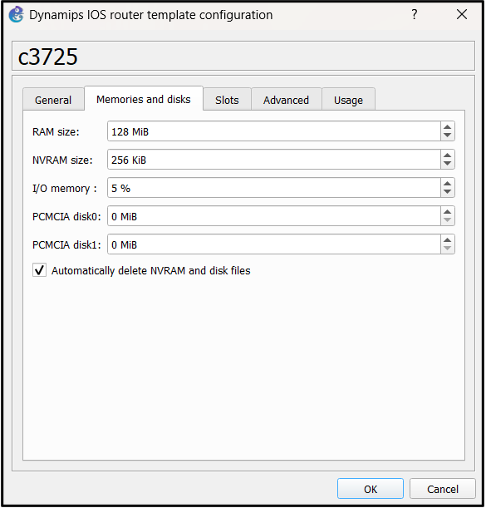The width and height of the screenshot is (486, 508).
Task: Click the NVRAM size input field
Action: click(x=273, y=160)
